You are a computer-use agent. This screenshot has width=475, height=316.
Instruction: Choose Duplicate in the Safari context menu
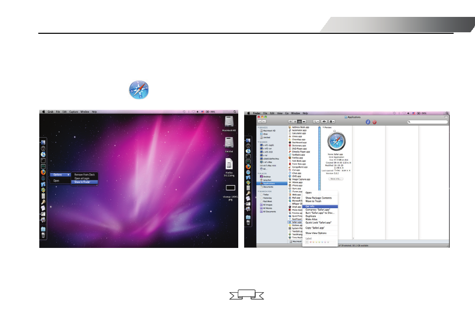[311, 216]
